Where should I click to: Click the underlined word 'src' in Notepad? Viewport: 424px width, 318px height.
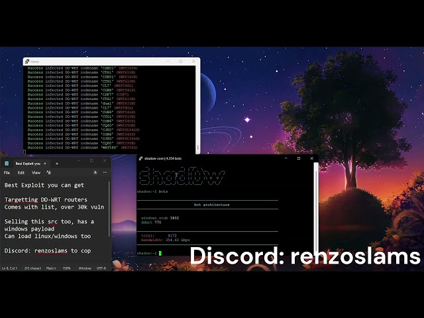52,222
